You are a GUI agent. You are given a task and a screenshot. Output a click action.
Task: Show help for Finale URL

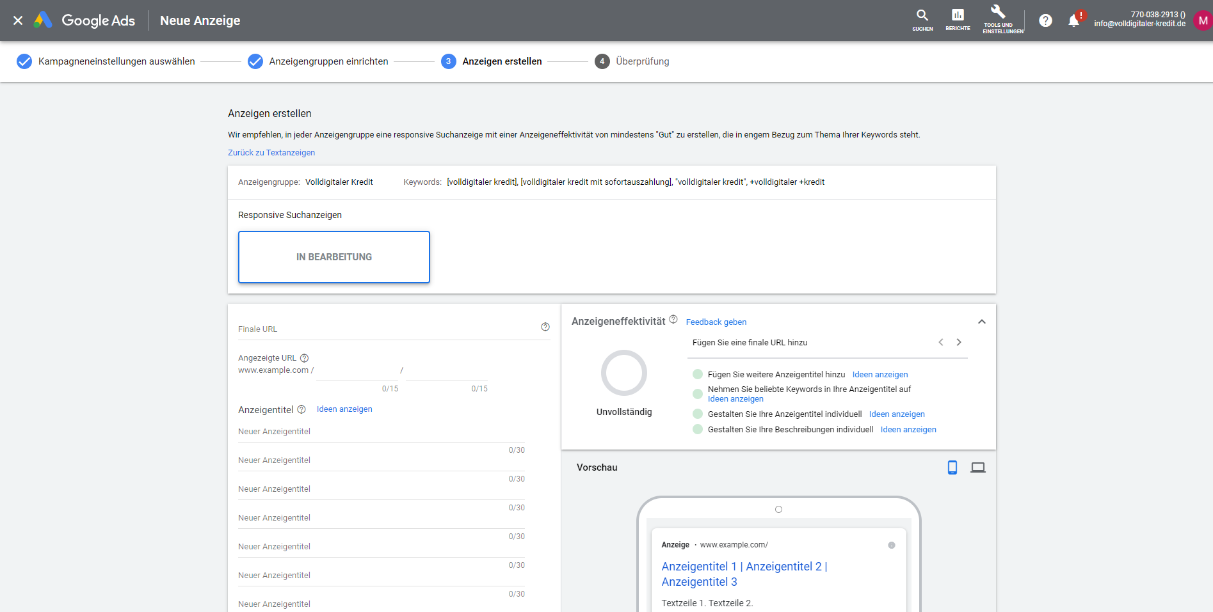[545, 327]
